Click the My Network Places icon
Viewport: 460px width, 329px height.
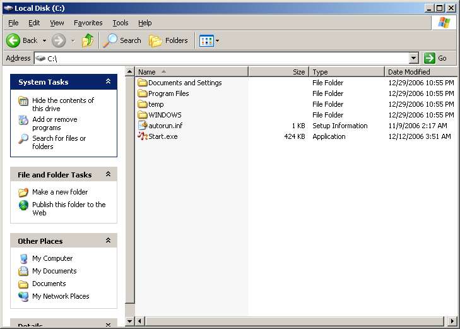click(x=23, y=296)
